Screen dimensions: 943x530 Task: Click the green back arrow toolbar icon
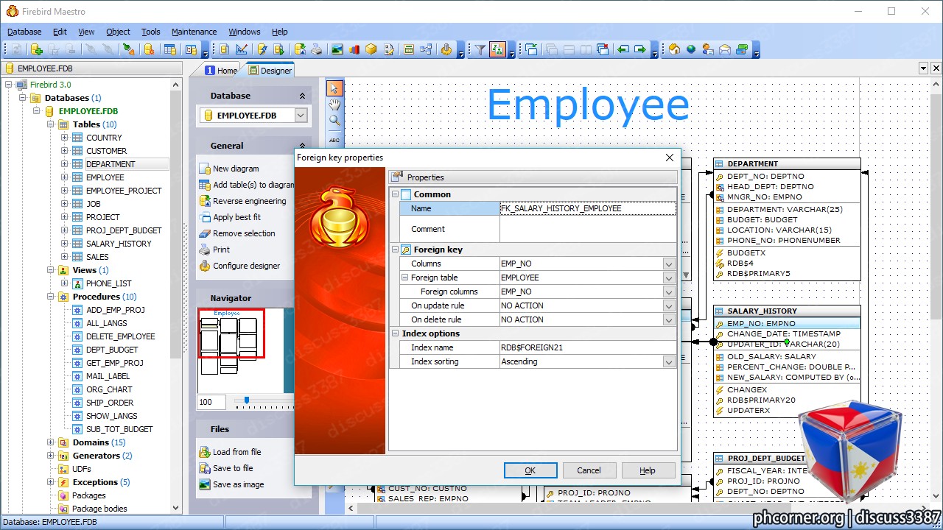coord(623,49)
